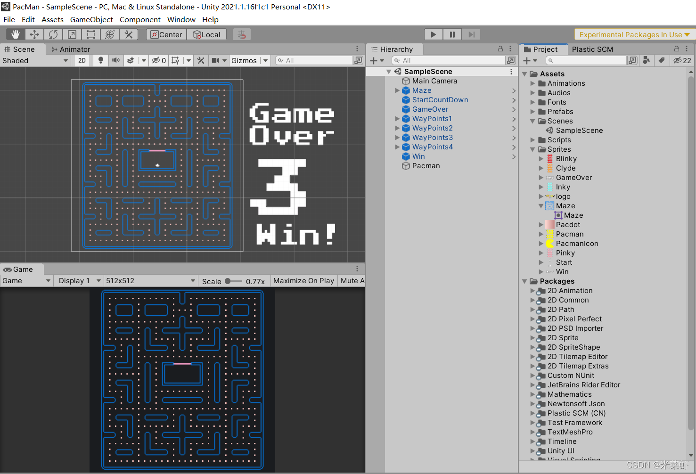This screenshot has width=696, height=474.
Task: Toggle Local handle rotation button
Action: (206, 34)
